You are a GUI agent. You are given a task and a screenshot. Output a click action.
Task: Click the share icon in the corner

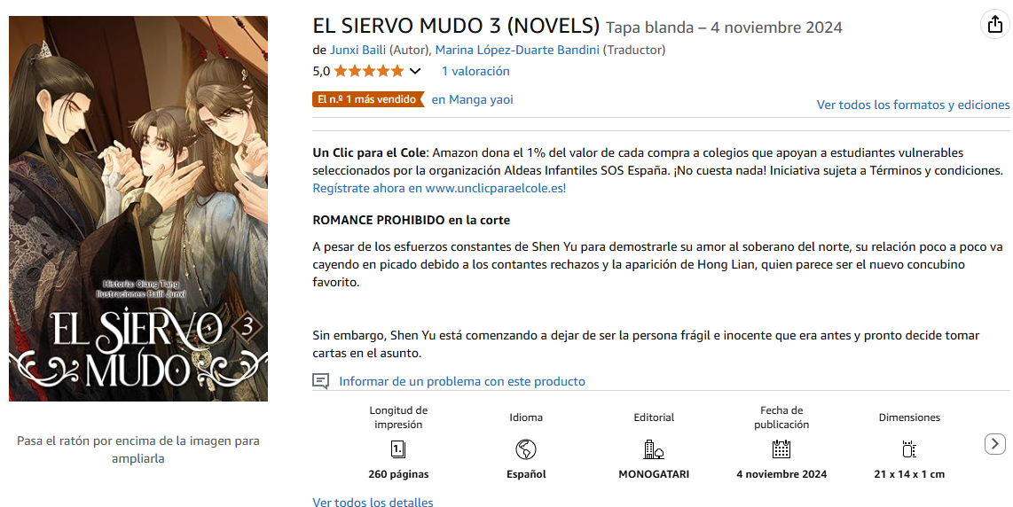994,25
